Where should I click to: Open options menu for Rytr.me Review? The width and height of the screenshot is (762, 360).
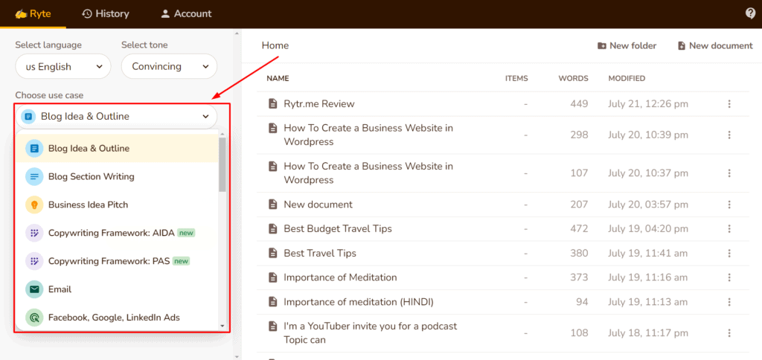[729, 104]
